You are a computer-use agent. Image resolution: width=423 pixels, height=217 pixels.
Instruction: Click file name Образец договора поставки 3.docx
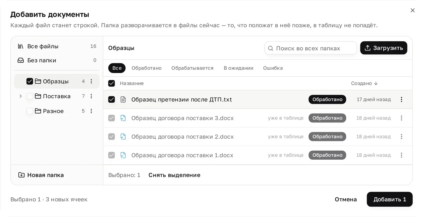pyautogui.click(x=182, y=118)
